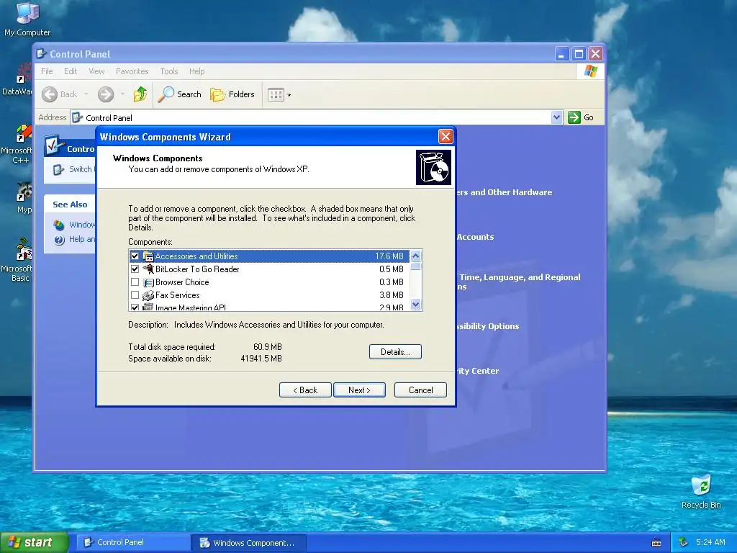Toggle the Image Mastering API checkbox
The height and width of the screenshot is (553, 737).
(x=135, y=307)
